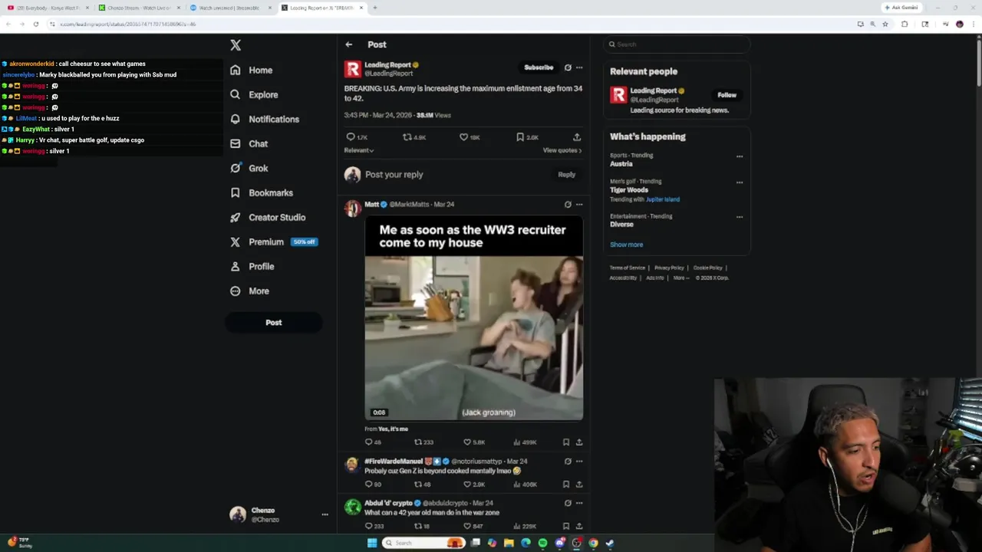Open the Home page in X sidebar

252,70
